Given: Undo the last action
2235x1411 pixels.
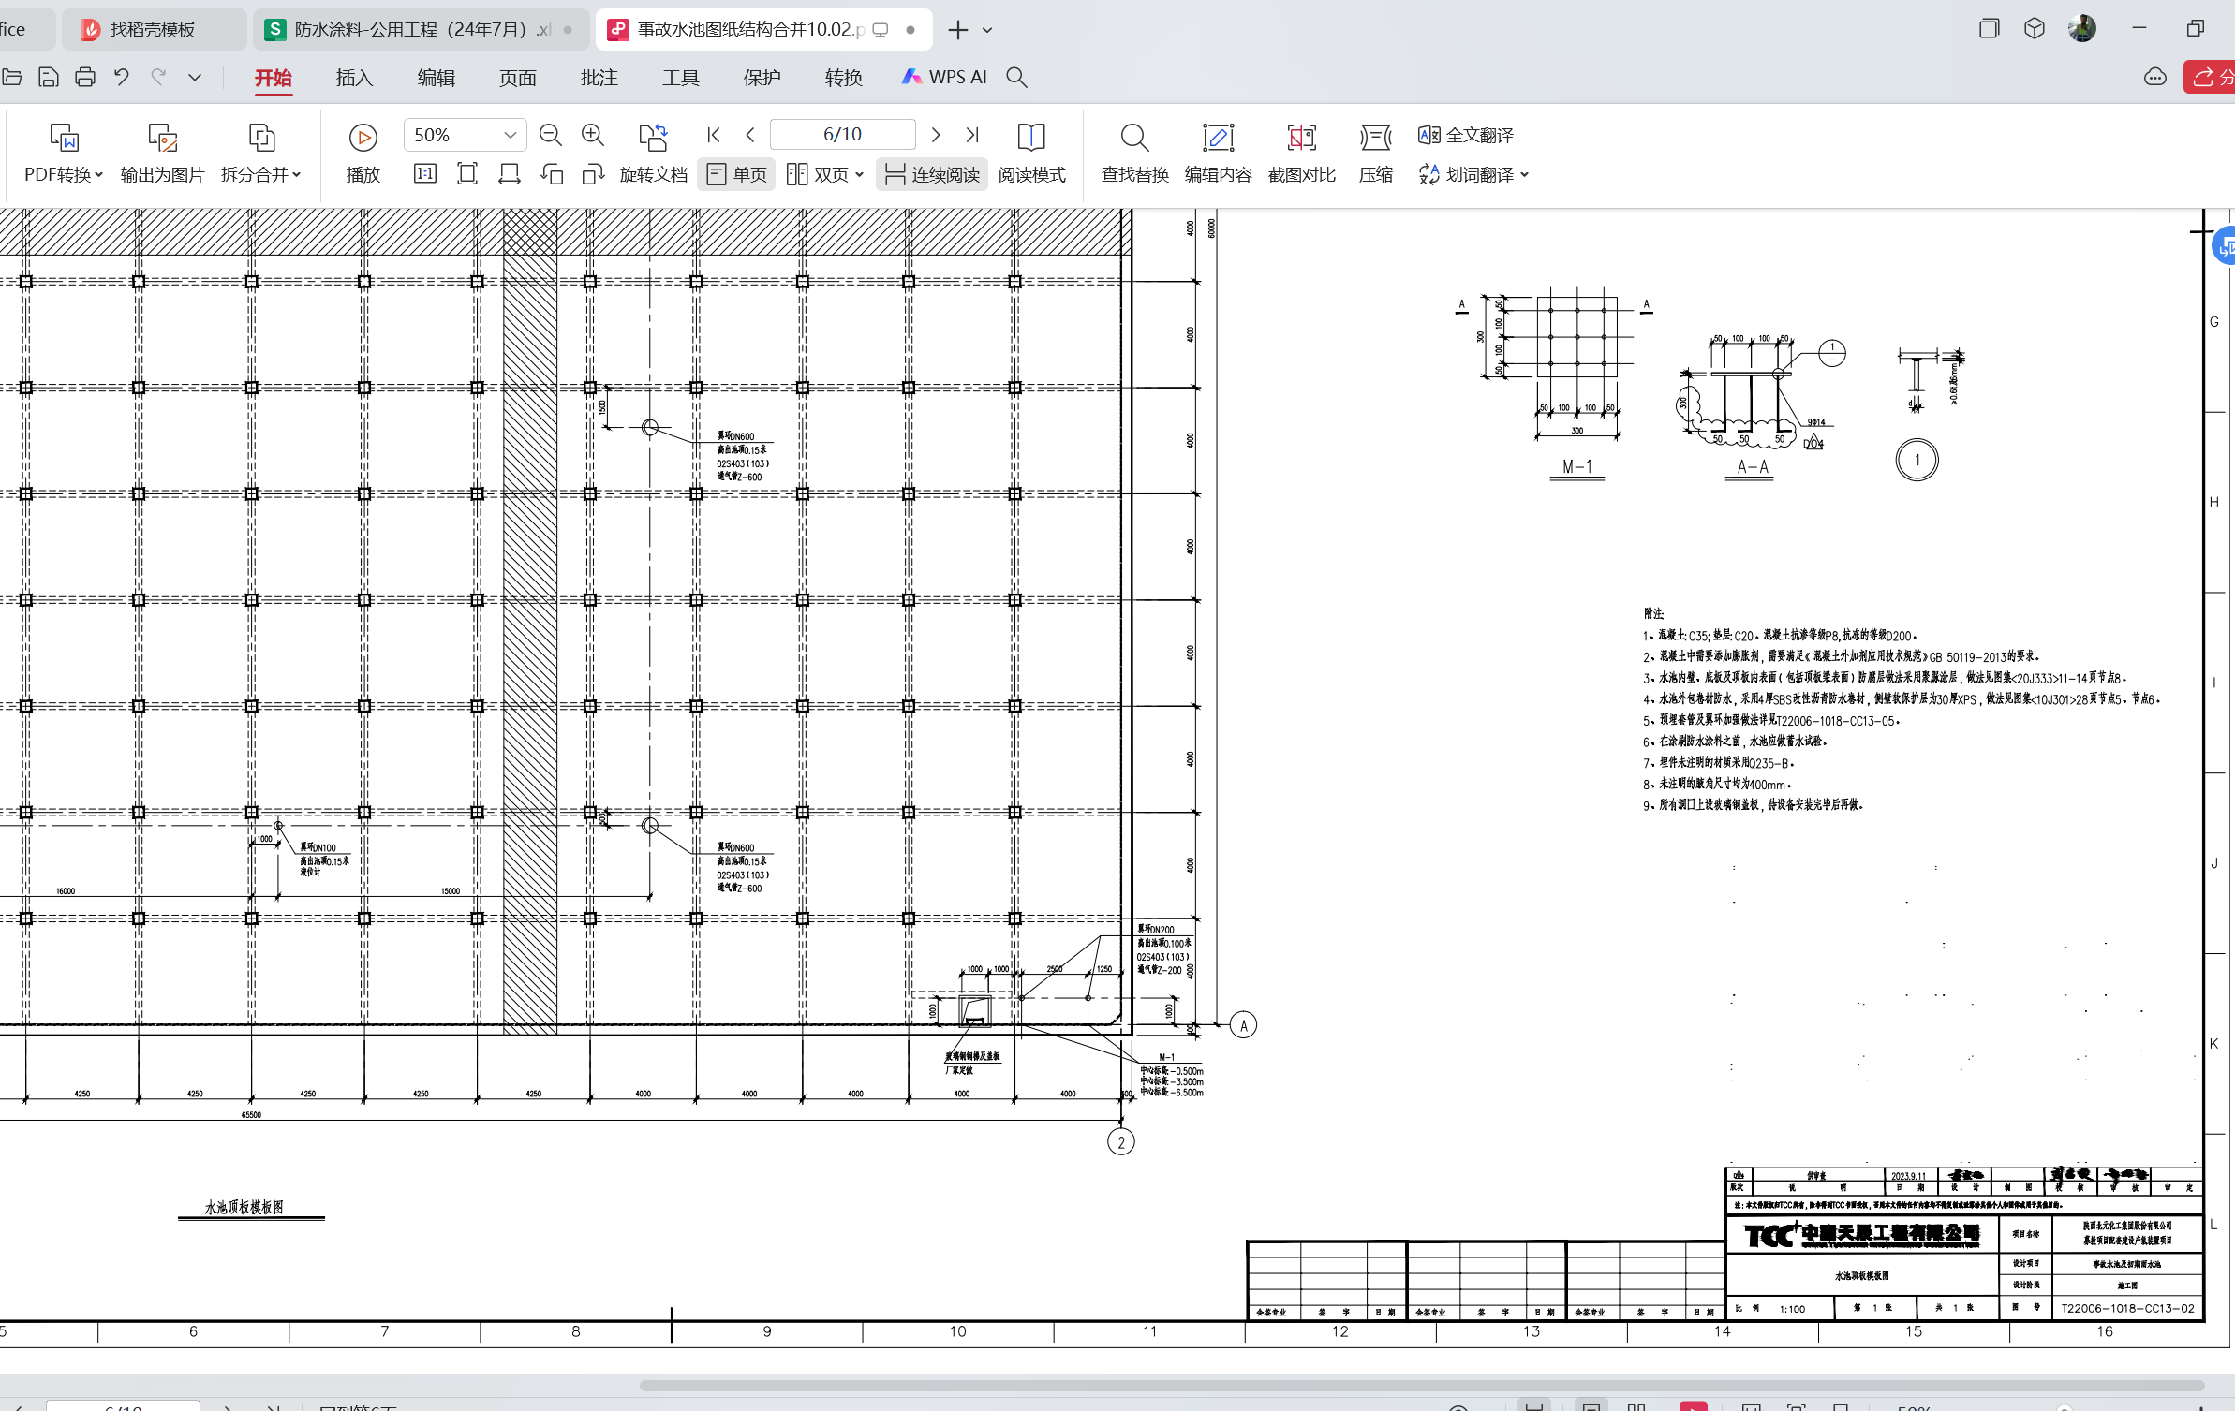Looking at the screenshot, I should tap(122, 78).
